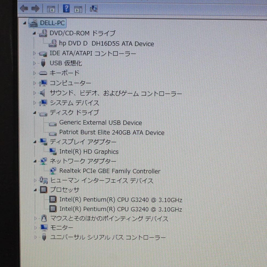The height and width of the screenshot is (267, 267).
Task: Expand the キーボード category
Action: (x=34, y=73)
